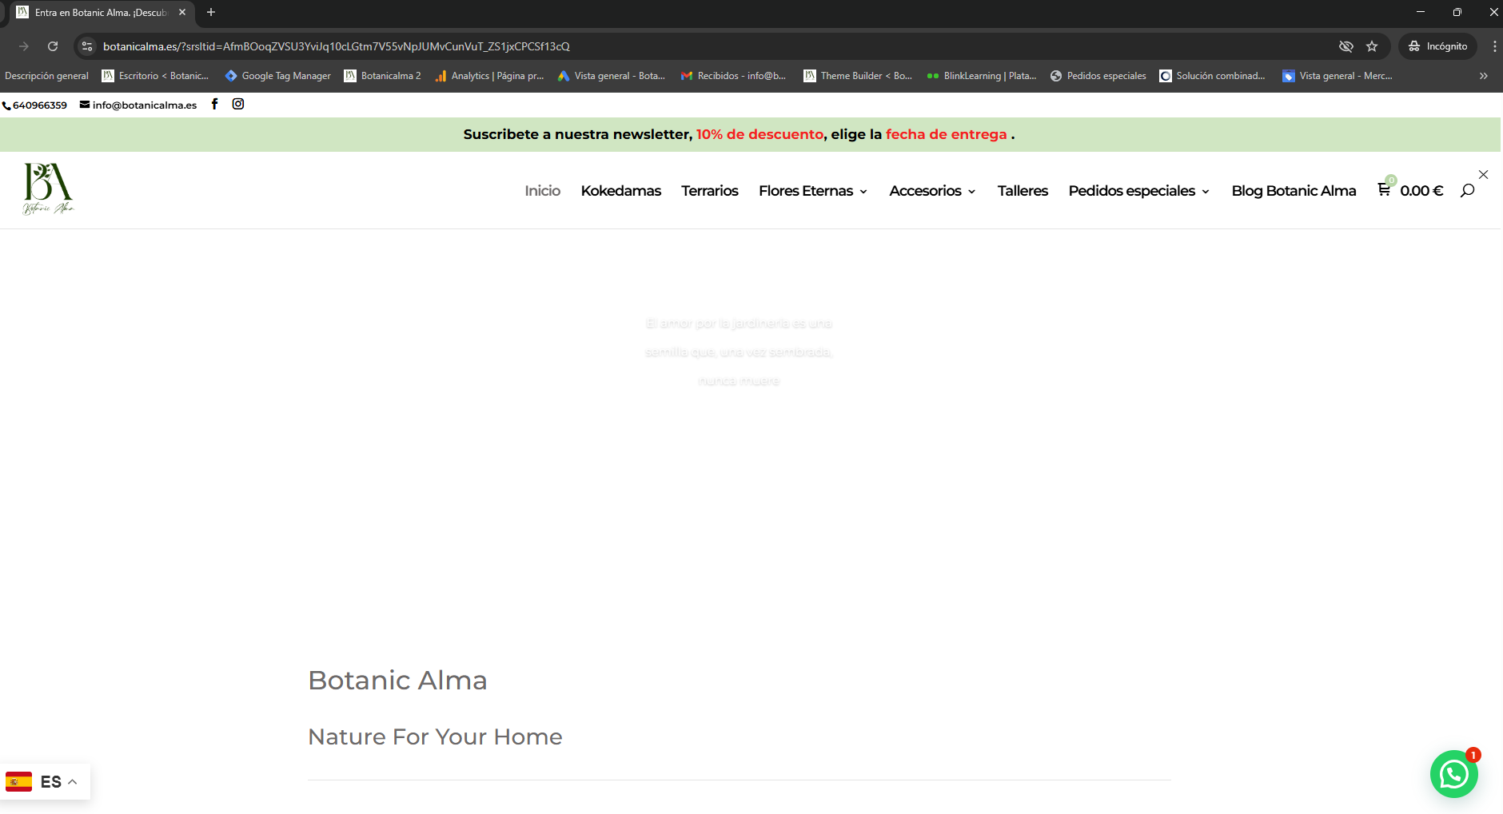Open the search magnifier icon
1503x814 pixels.
click(1467, 190)
